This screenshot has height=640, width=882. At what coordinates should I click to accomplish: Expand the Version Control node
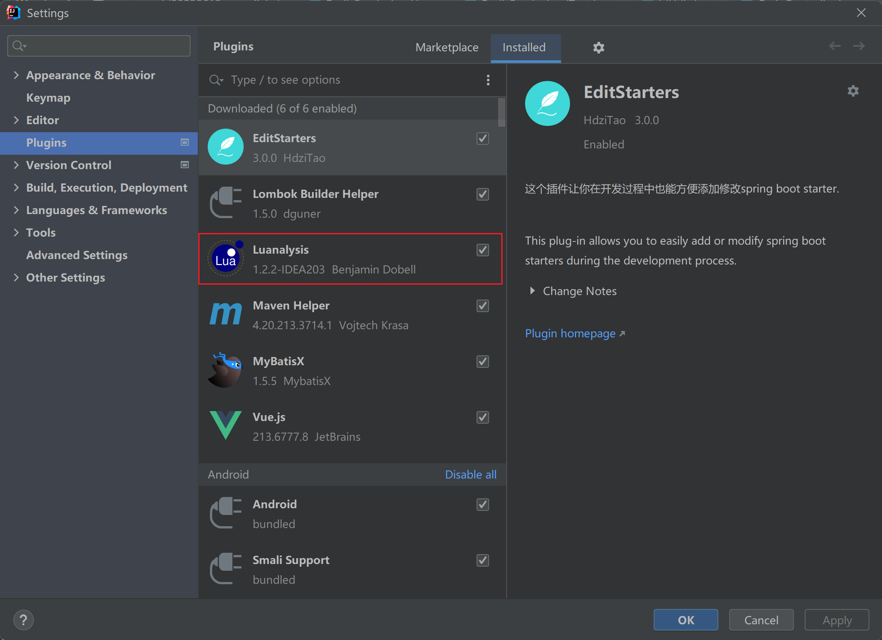point(16,165)
